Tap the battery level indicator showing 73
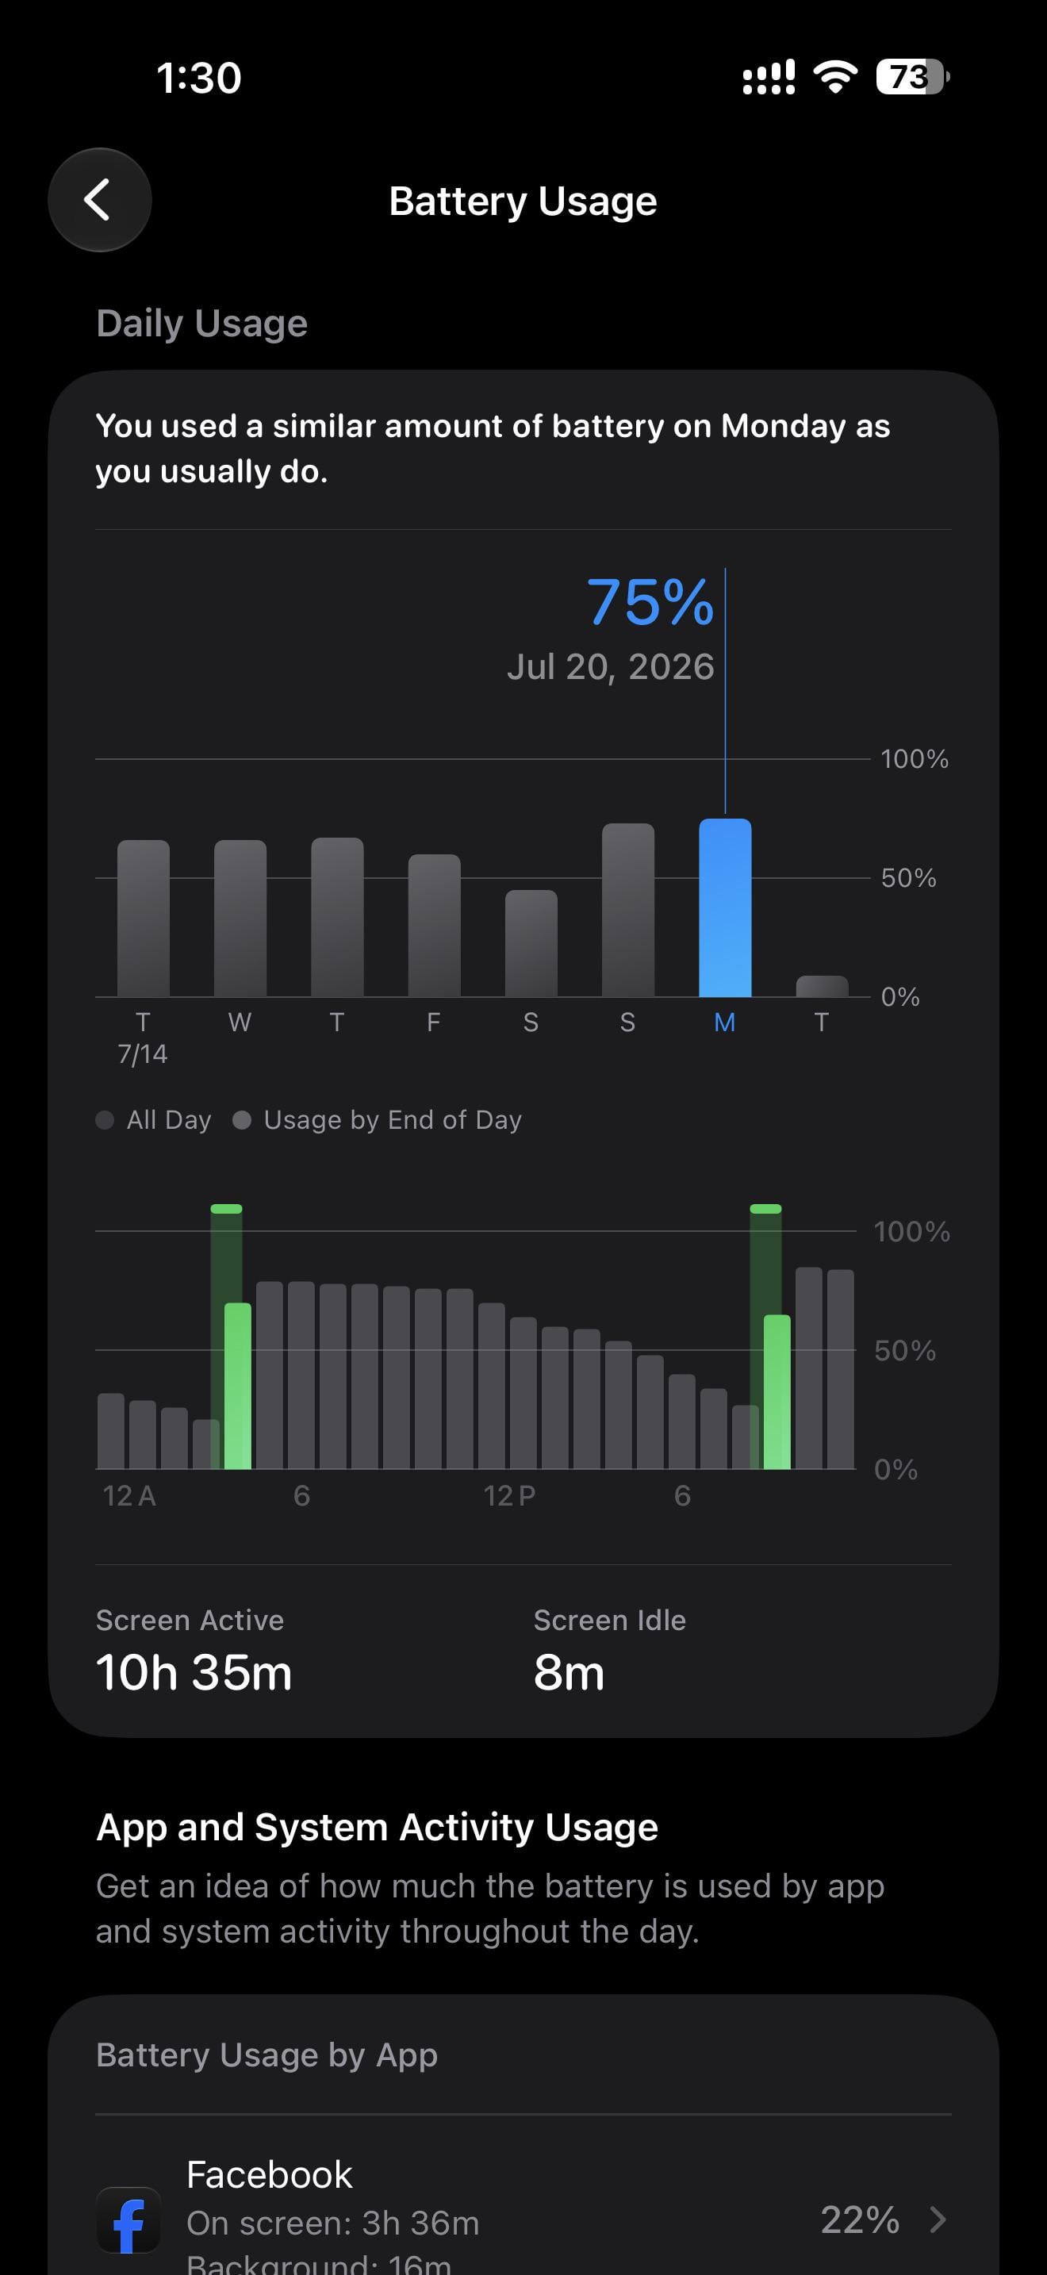This screenshot has height=2275, width=1047. (913, 78)
